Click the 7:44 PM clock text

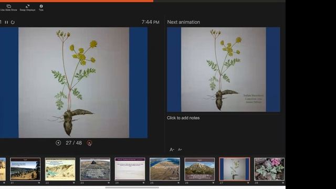[150, 22]
